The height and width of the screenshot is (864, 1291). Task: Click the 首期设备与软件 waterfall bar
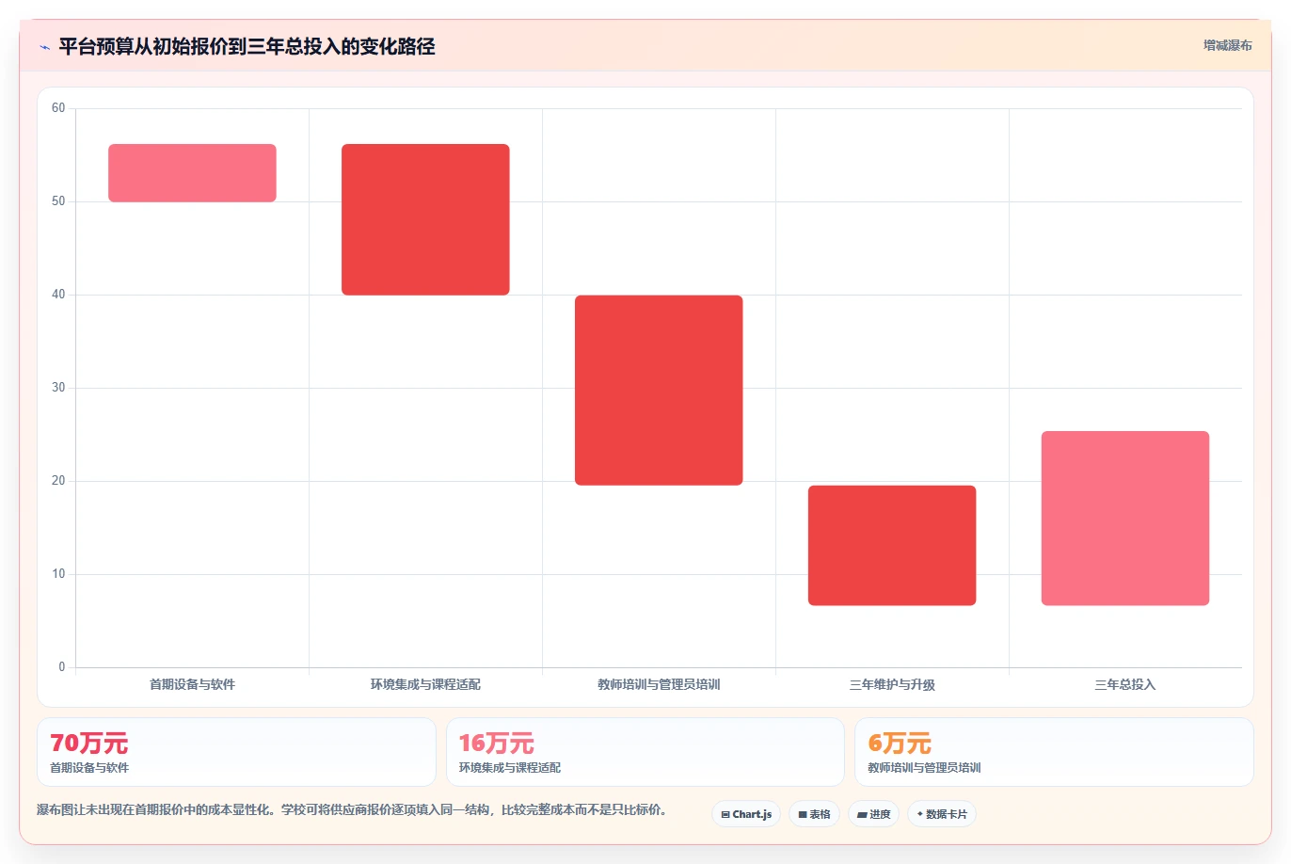(192, 173)
